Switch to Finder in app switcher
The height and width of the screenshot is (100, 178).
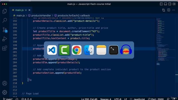point(89,50)
